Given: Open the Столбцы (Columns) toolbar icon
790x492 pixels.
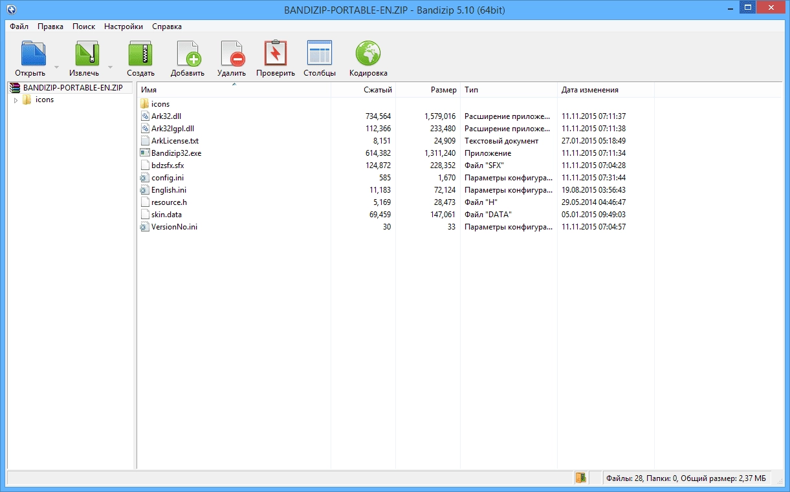Looking at the screenshot, I should click(320, 53).
